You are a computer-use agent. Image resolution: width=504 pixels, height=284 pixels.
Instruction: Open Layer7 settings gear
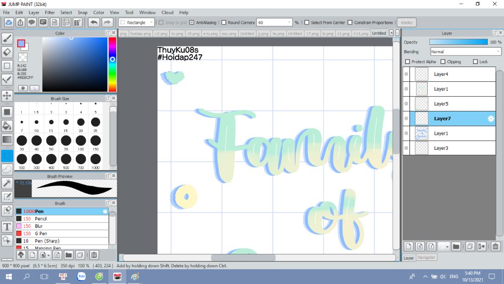pyautogui.click(x=491, y=118)
